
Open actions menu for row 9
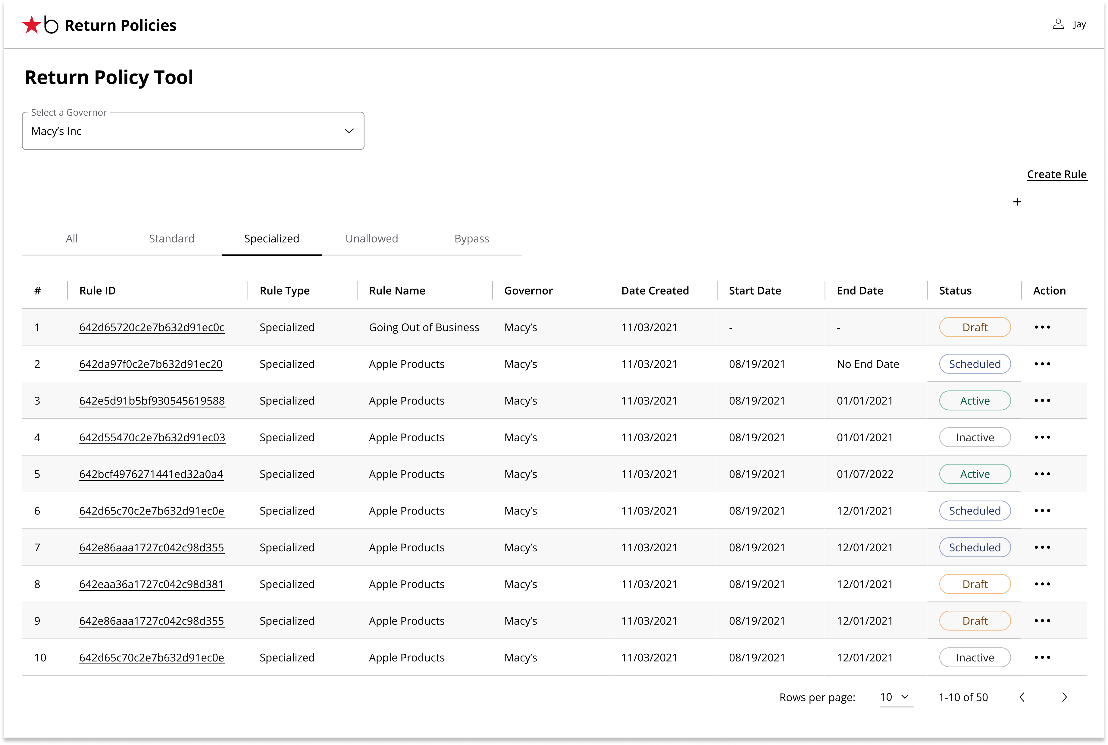point(1042,621)
